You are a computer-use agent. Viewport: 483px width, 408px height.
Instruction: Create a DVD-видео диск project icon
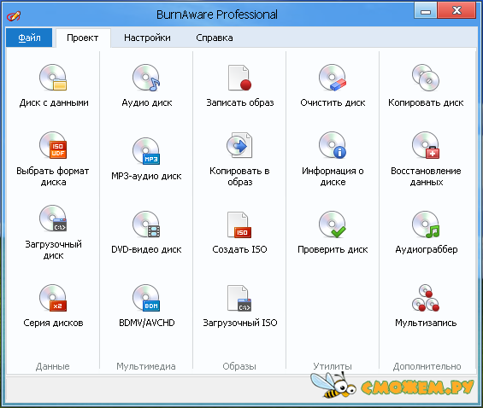146,224
